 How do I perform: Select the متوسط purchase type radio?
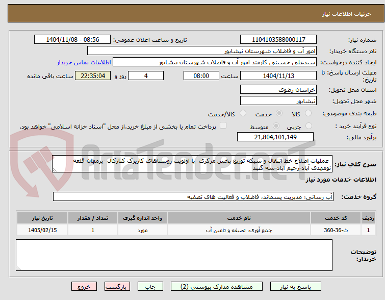tap(276, 126)
